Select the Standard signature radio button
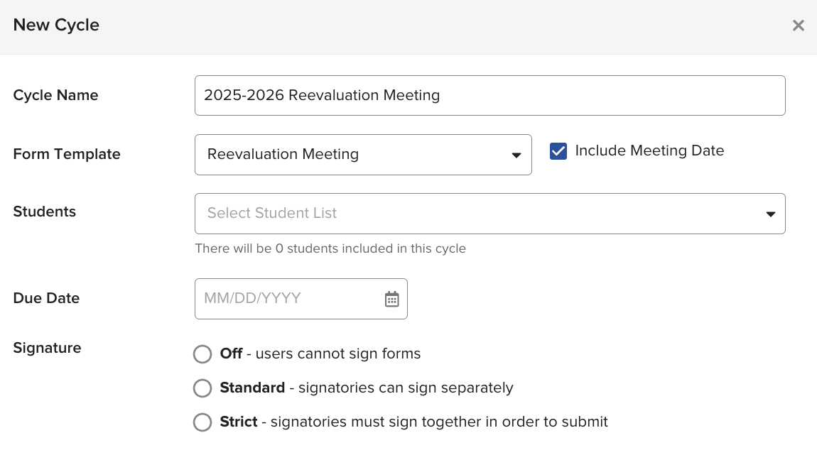The width and height of the screenshot is (817, 450). coord(202,388)
